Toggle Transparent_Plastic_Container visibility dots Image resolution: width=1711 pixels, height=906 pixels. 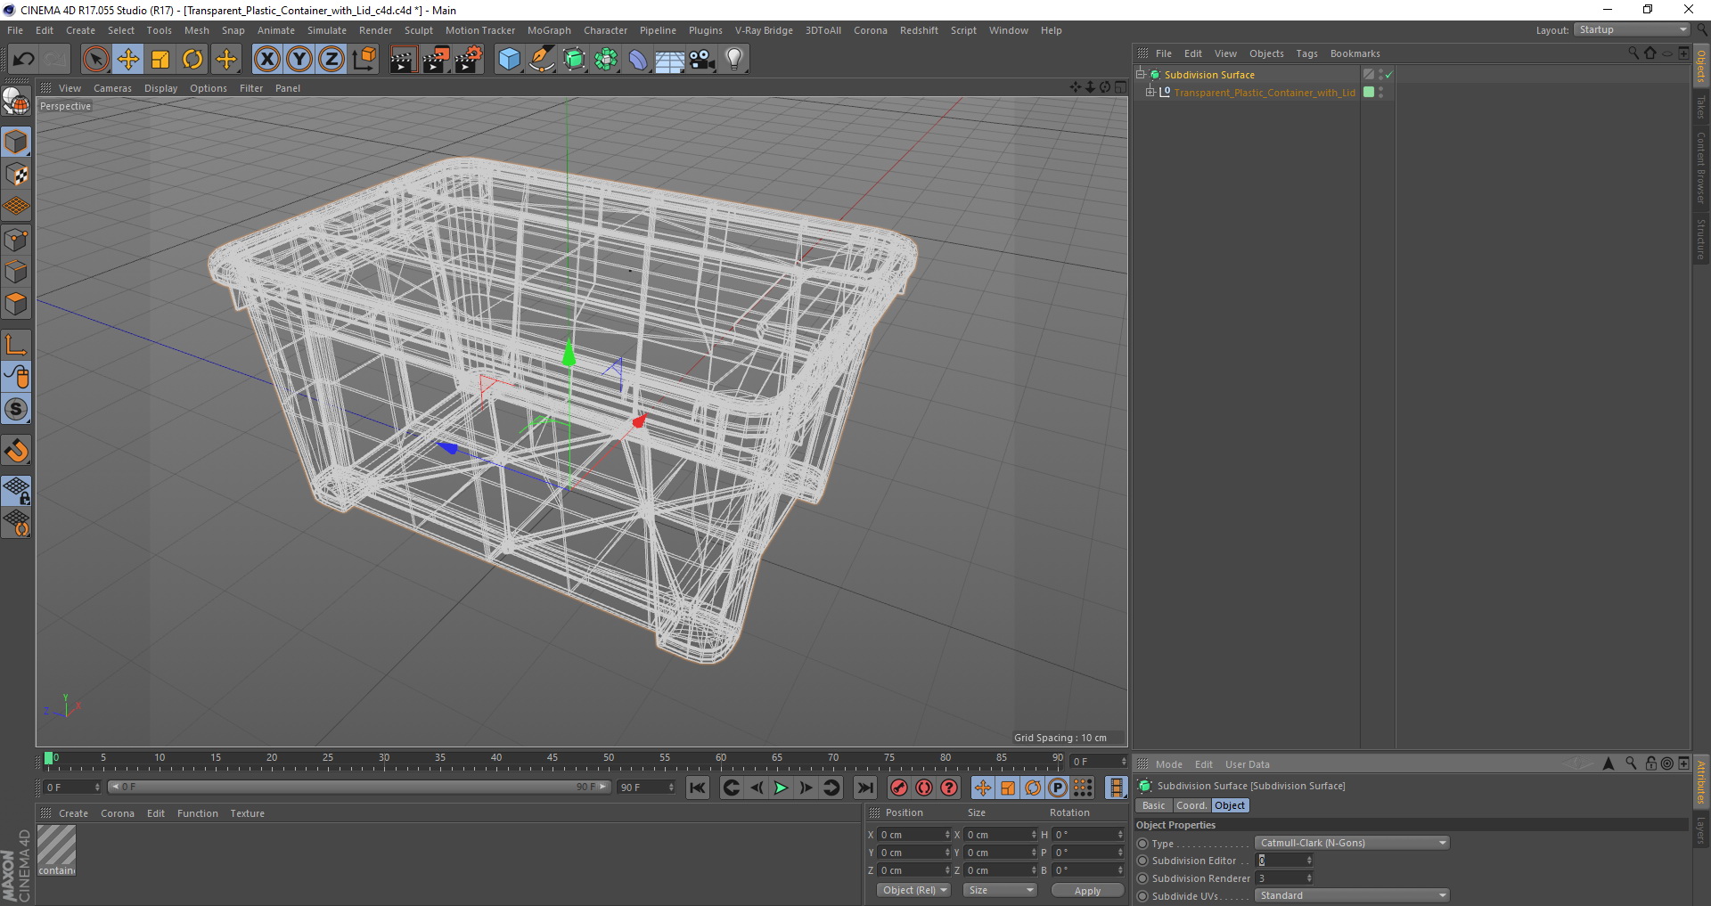tap(1380, 92)
